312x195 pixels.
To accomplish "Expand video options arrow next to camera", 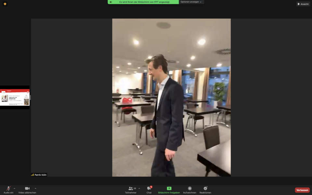I will (x=35, y=188).
